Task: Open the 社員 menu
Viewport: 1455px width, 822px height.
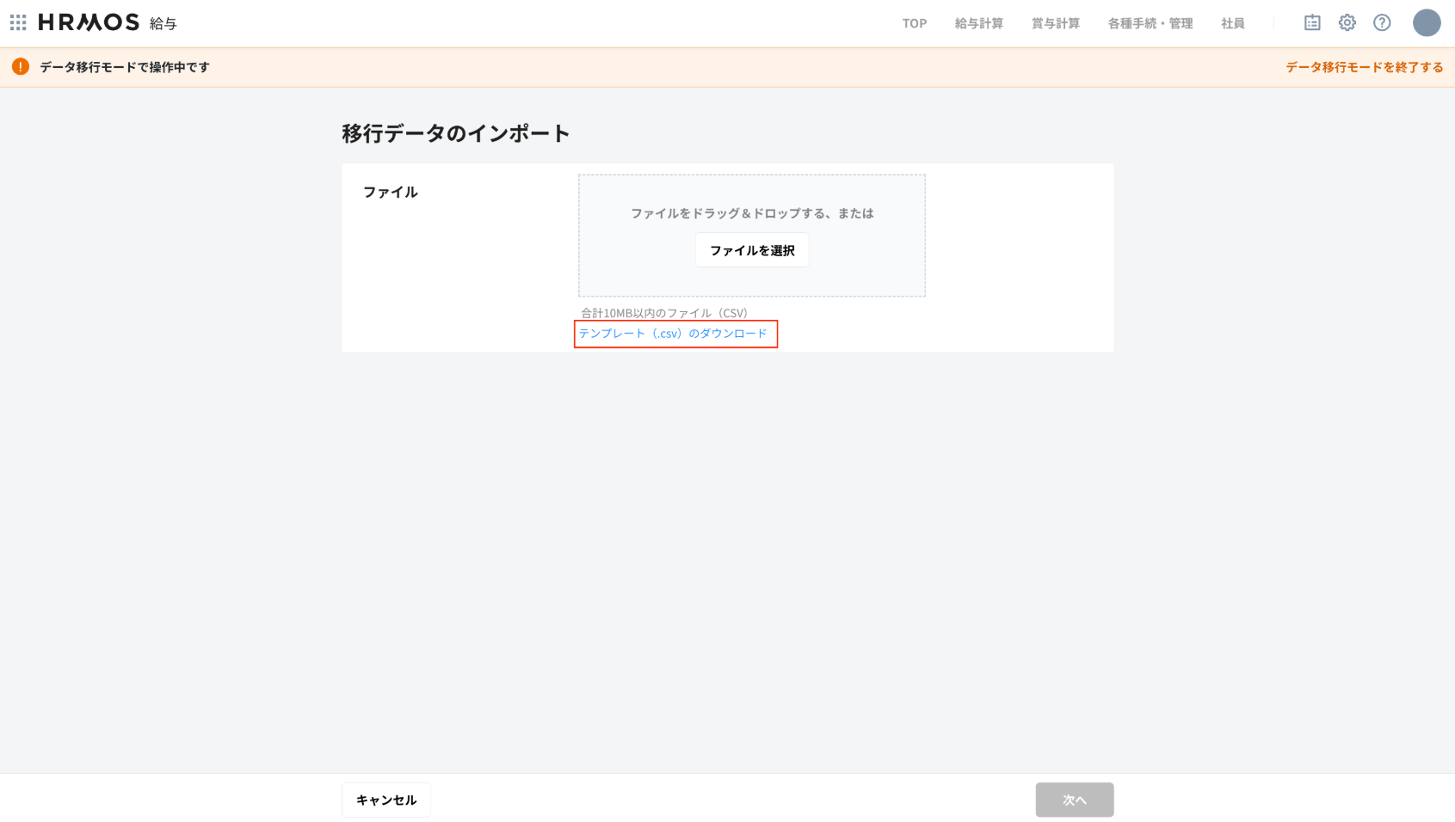Action: [x=1232, y=23]
